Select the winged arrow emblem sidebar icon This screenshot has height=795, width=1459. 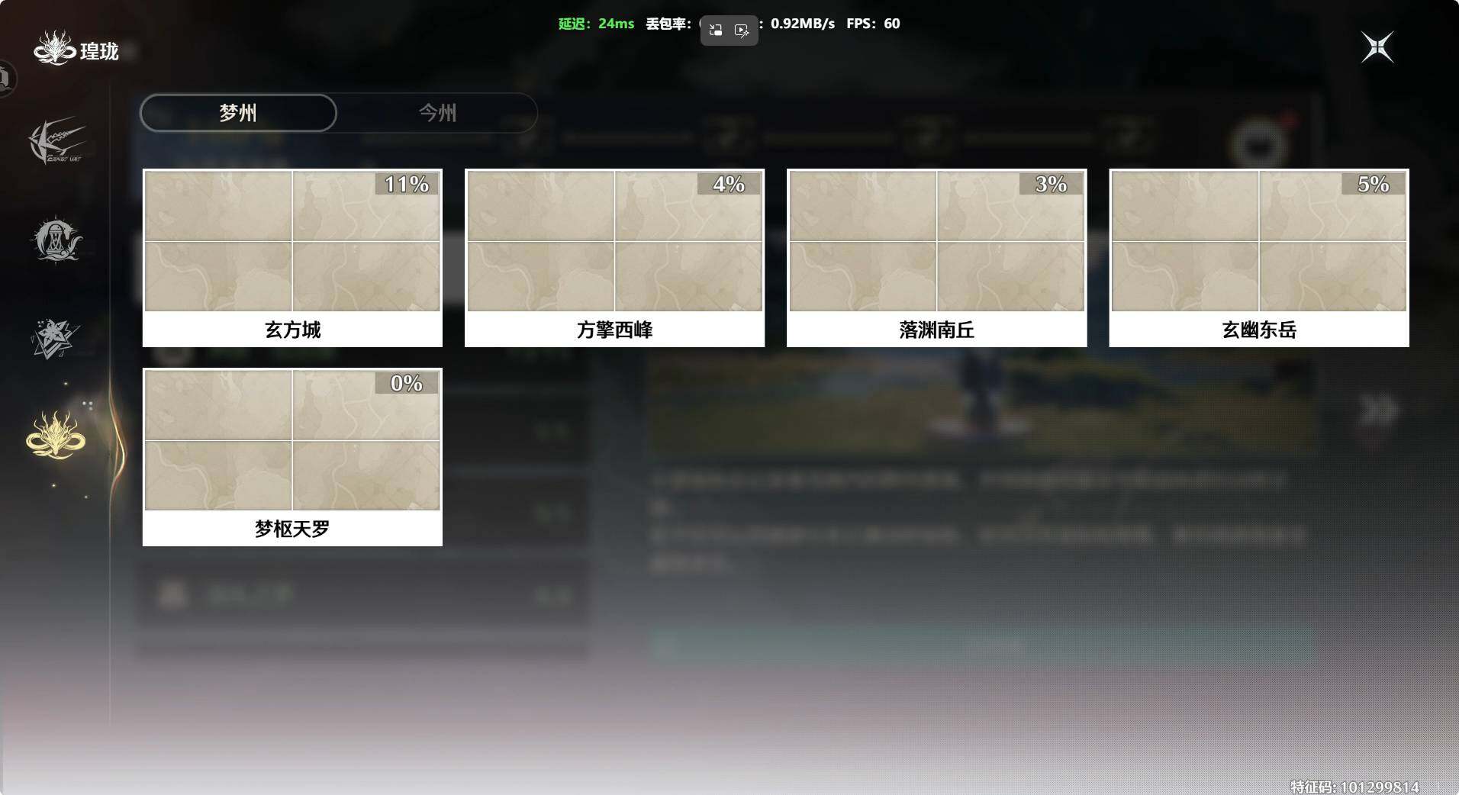tap(57, 140)
